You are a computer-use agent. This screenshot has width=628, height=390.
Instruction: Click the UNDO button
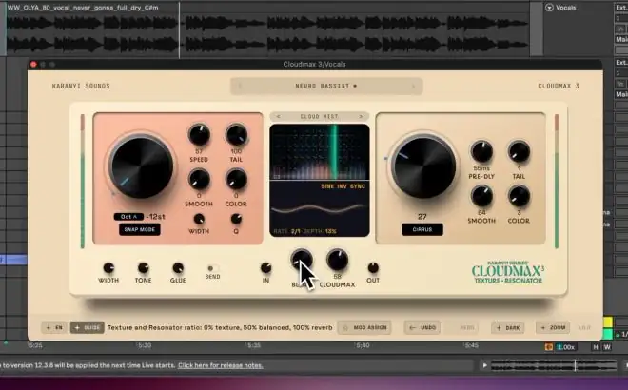[x=422, y=327]
